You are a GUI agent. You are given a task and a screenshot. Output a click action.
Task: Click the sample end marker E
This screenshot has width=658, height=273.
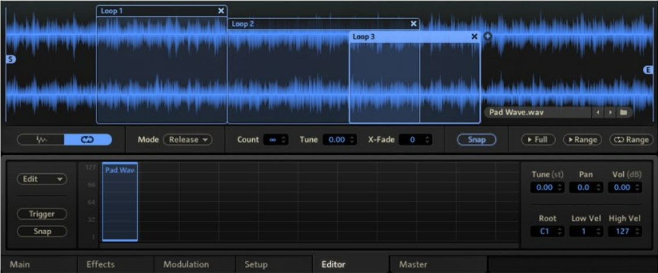pyautogui.click(x=649, y=70)
